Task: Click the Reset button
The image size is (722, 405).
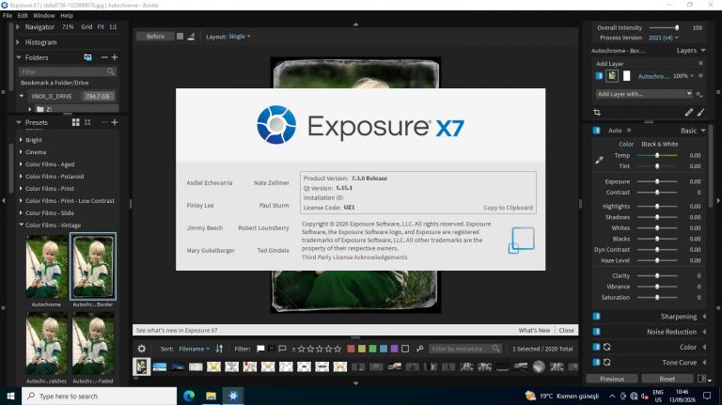Action: point(667,379)
